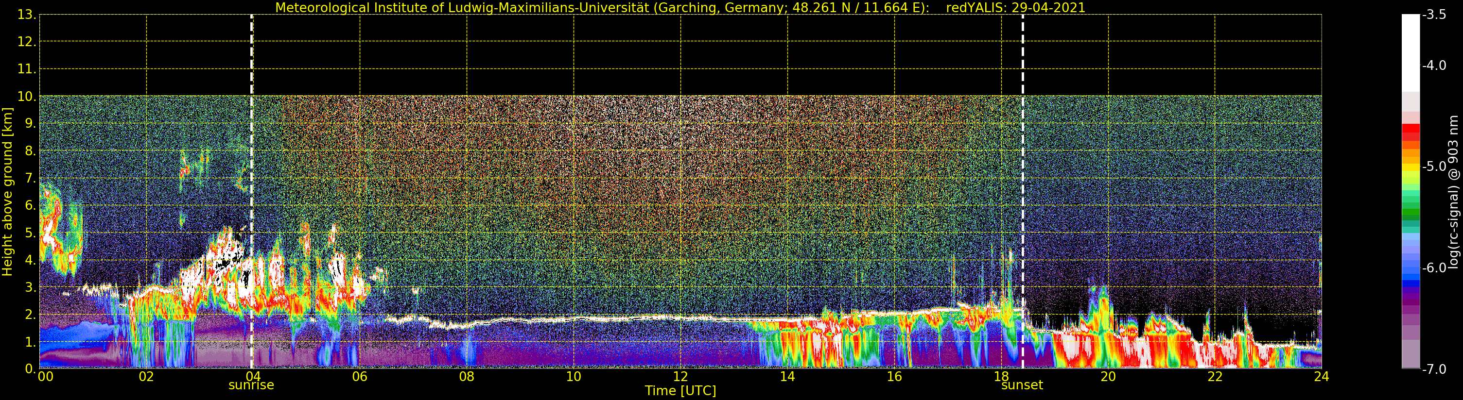Click height axis tick label 3
The height and width of the screenshot is (400, 1463).
point(30,287)
